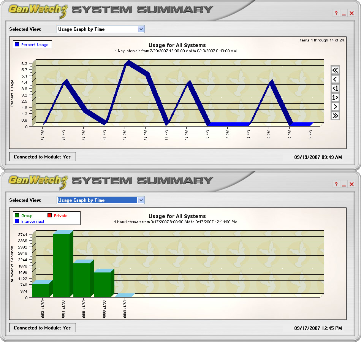361x342 pixels.
Task: Go to previous page of graph items
Action: [x=335, y=79]
